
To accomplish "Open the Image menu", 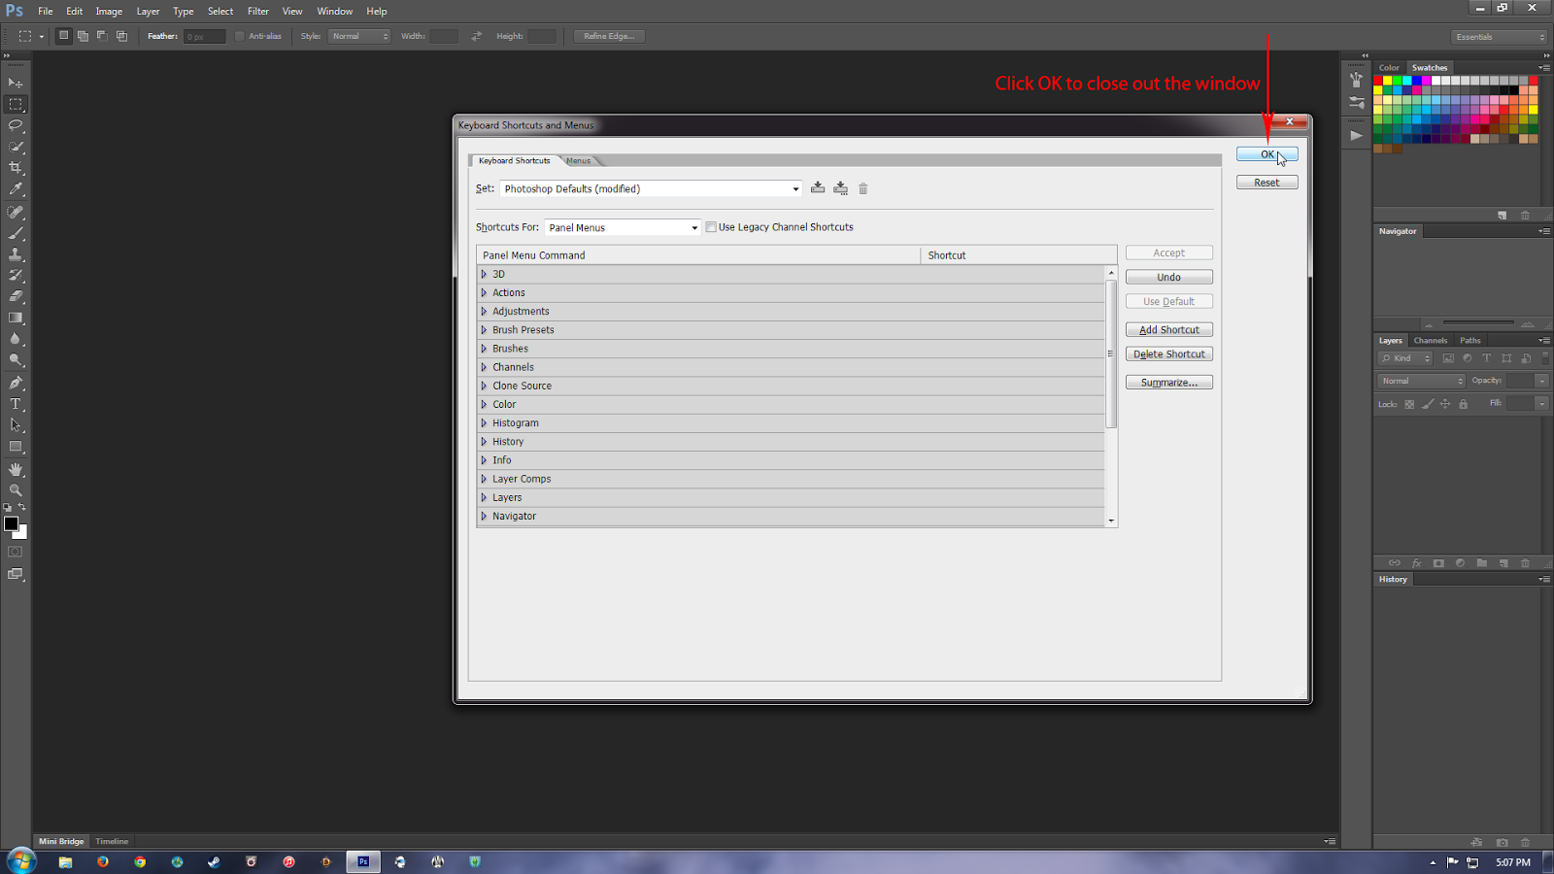I will tap(109, 12).
